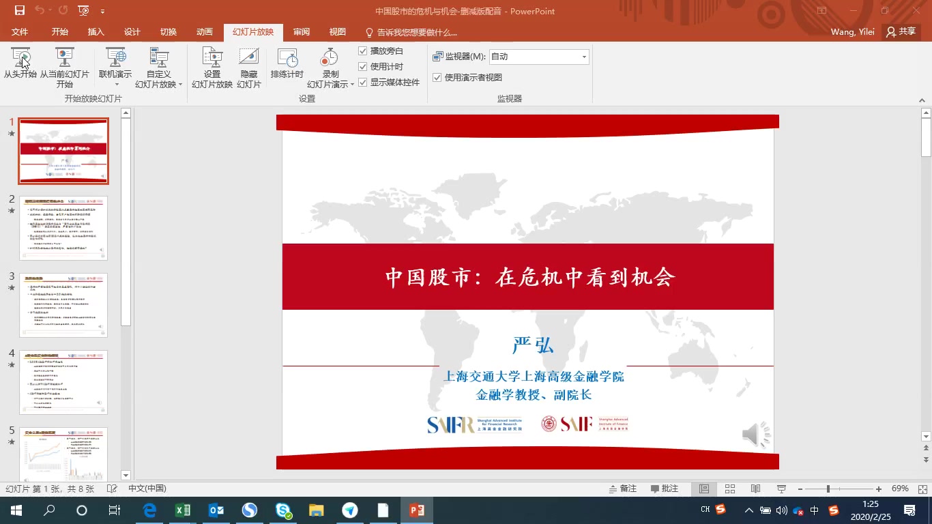Expand Record Slide Show dropdown arrow
Viewport: 932px width, 524px height.
click(352, 85)
